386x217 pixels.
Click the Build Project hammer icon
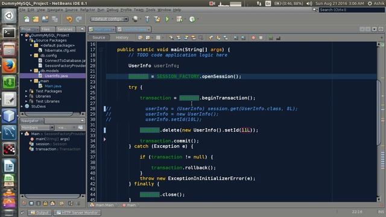point(147,19)
